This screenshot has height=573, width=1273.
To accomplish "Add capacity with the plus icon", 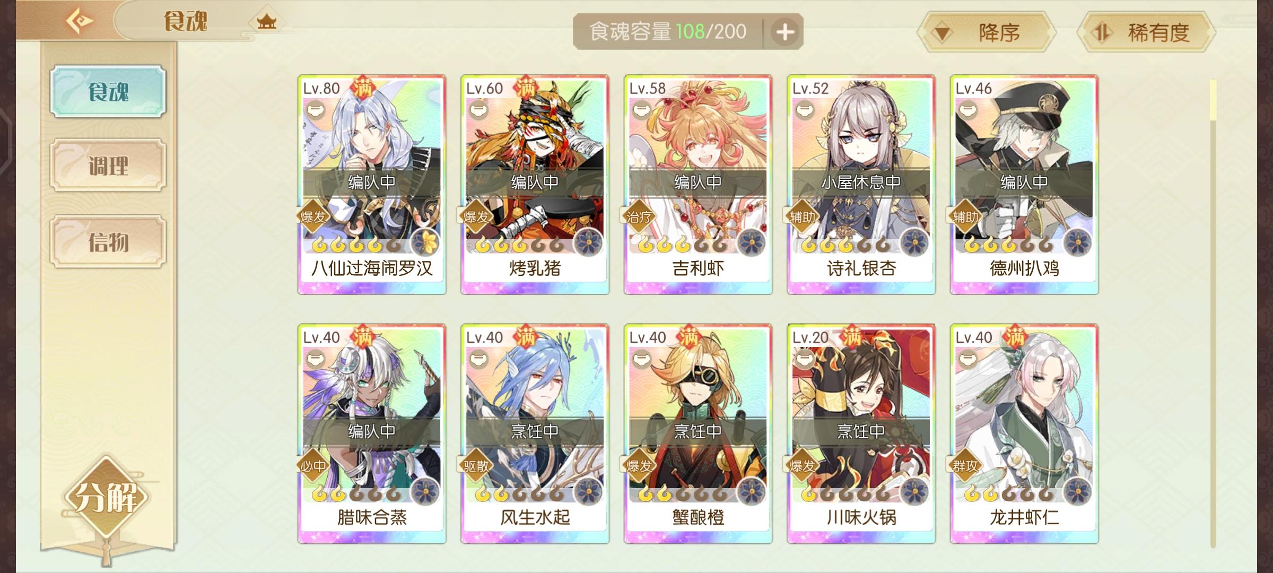I will 785,32.
